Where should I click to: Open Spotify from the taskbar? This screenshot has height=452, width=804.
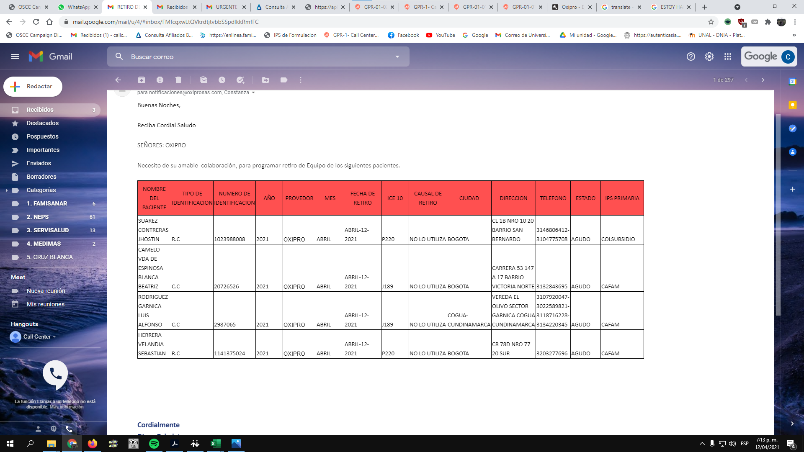154,444
